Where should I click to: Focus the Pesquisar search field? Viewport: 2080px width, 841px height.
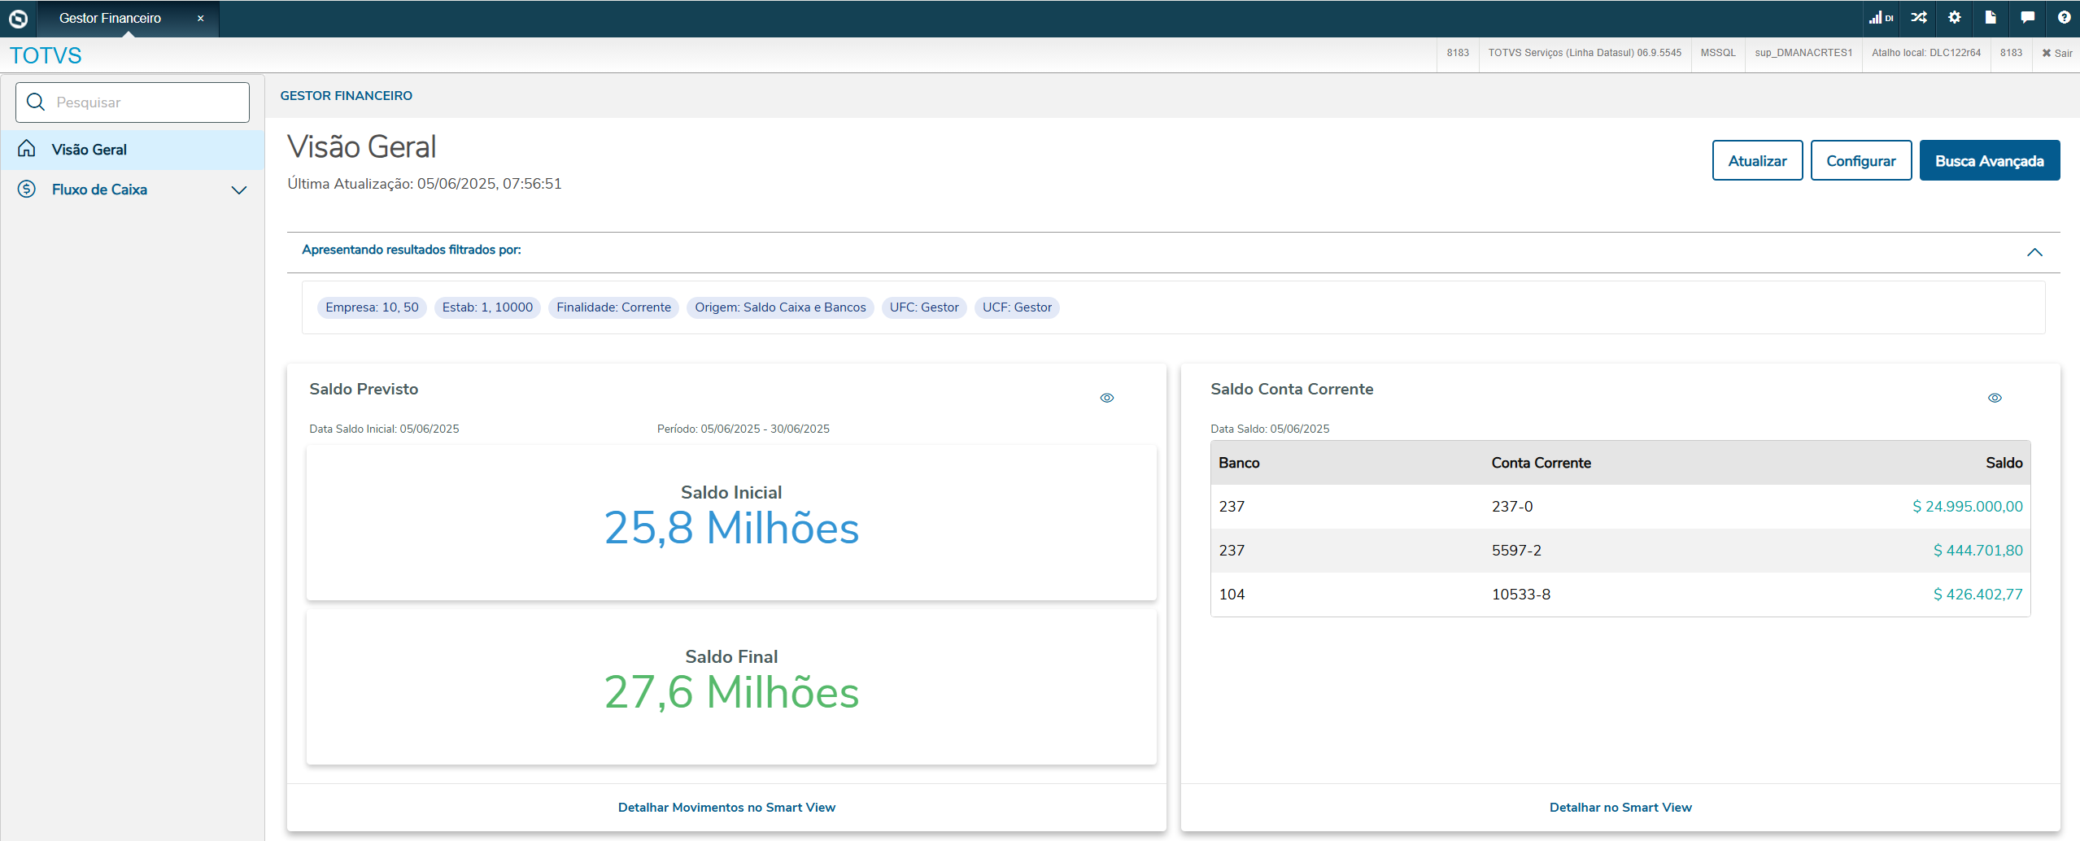click(x=133, y=102)
